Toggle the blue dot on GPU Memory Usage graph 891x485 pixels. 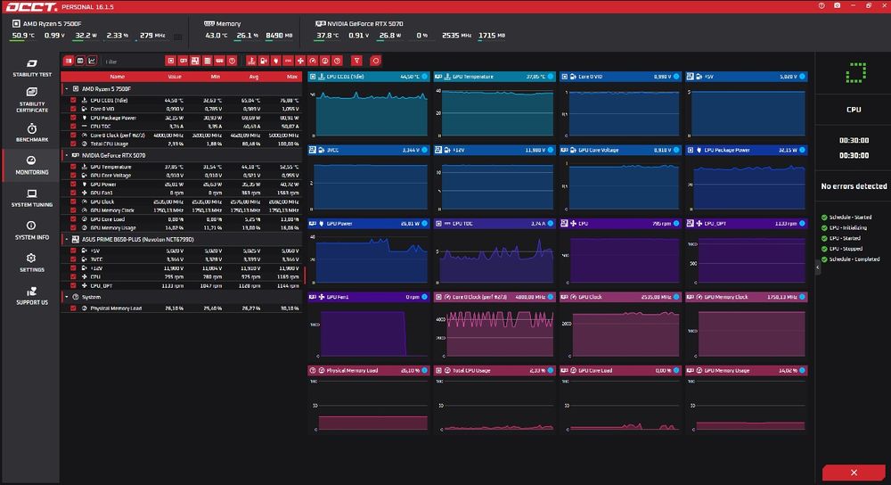pyautogui.click(x=803, y=370)
